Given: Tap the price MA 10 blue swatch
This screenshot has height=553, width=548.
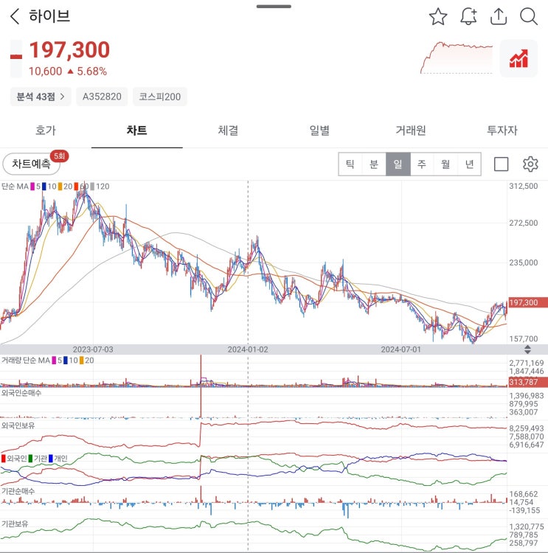Looking at the screenshot, I should pyautogui.click(x=44, y=187).
